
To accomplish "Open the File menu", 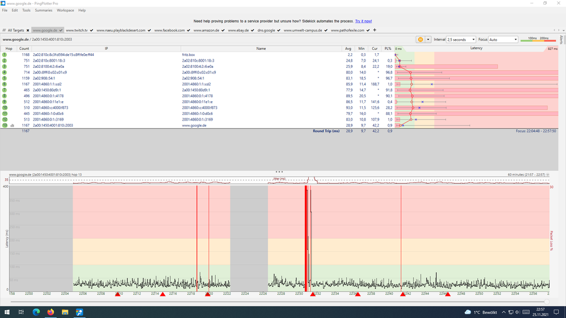I will point(5,10).
